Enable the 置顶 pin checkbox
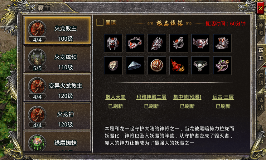266x160 pixels. (x=100, y=22)
